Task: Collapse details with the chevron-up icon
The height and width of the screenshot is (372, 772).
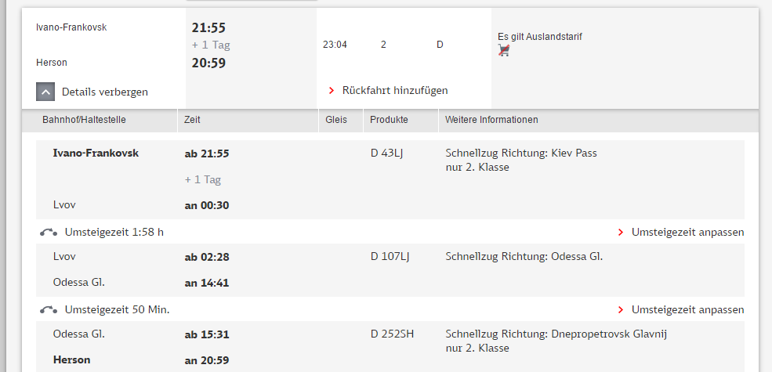Action: point(45,92)
